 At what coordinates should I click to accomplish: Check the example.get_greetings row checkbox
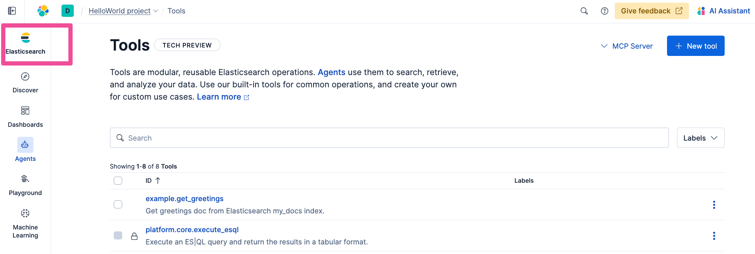(118, 204)
